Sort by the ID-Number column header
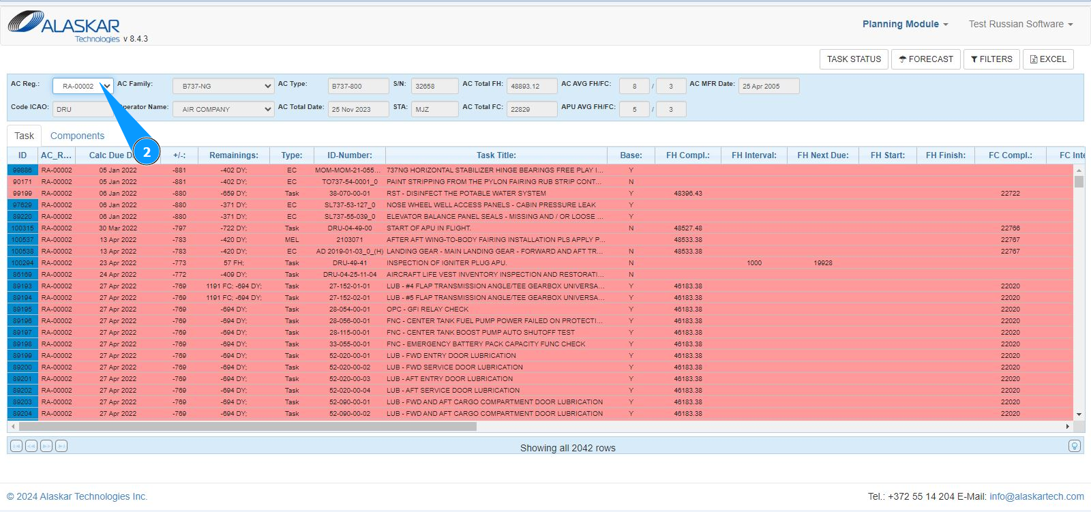 click(350, 155)
